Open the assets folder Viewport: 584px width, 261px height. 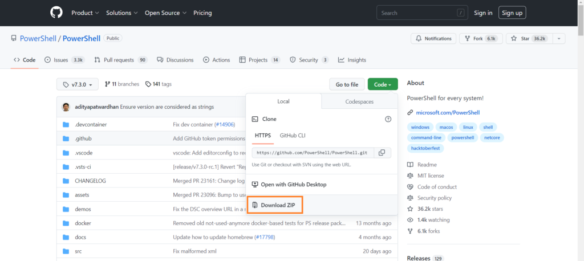click(82, 195)
